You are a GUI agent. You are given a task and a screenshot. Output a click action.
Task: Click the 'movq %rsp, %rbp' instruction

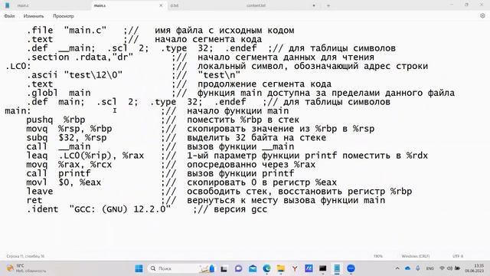(69, 129)
